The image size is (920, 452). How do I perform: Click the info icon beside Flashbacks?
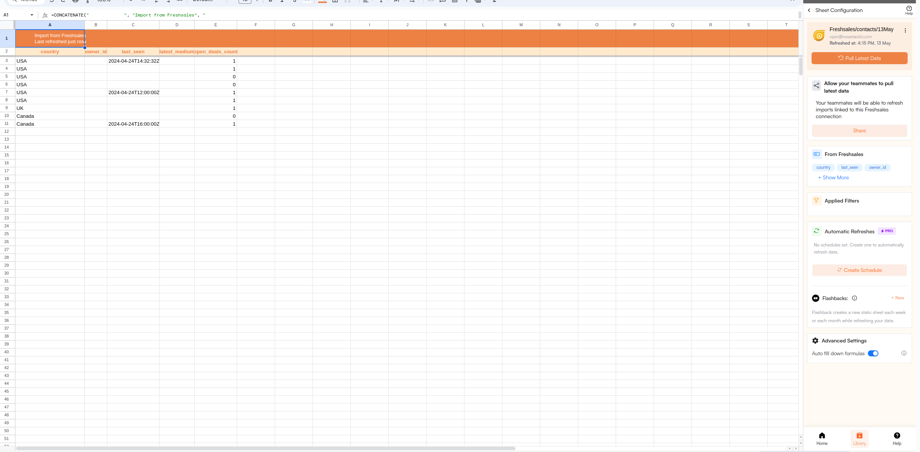point(854,298)
